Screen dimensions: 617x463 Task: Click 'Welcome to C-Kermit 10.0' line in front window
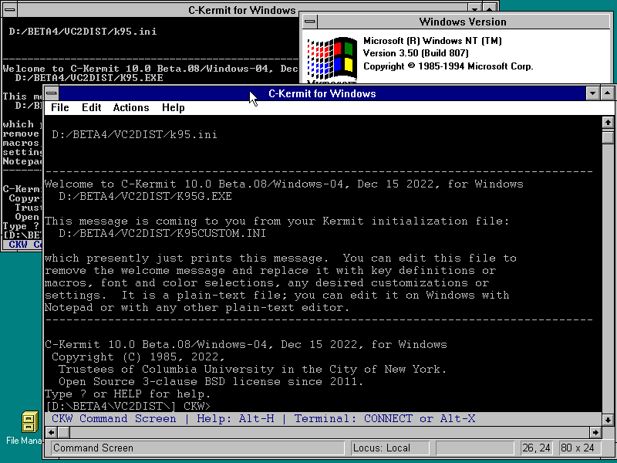pyautogui.click(x=284, y=184)
